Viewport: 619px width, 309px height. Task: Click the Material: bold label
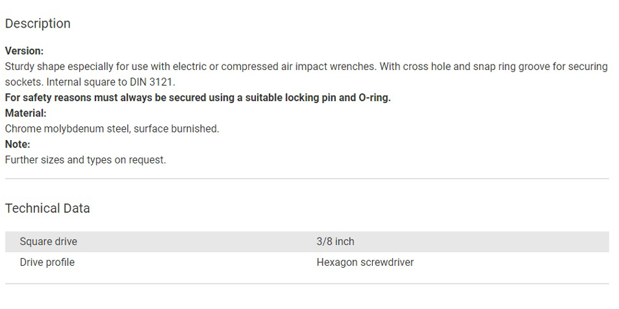(x=25, y=113)
